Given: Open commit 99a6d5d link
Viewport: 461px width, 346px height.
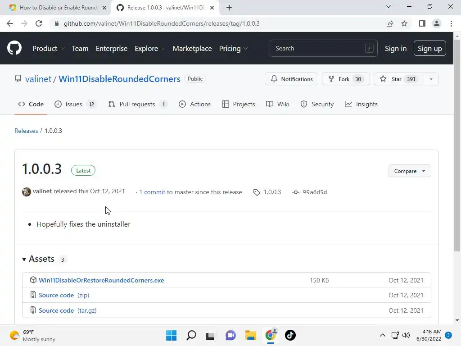Looking at the screenshot, I should (x=310, y=192).
